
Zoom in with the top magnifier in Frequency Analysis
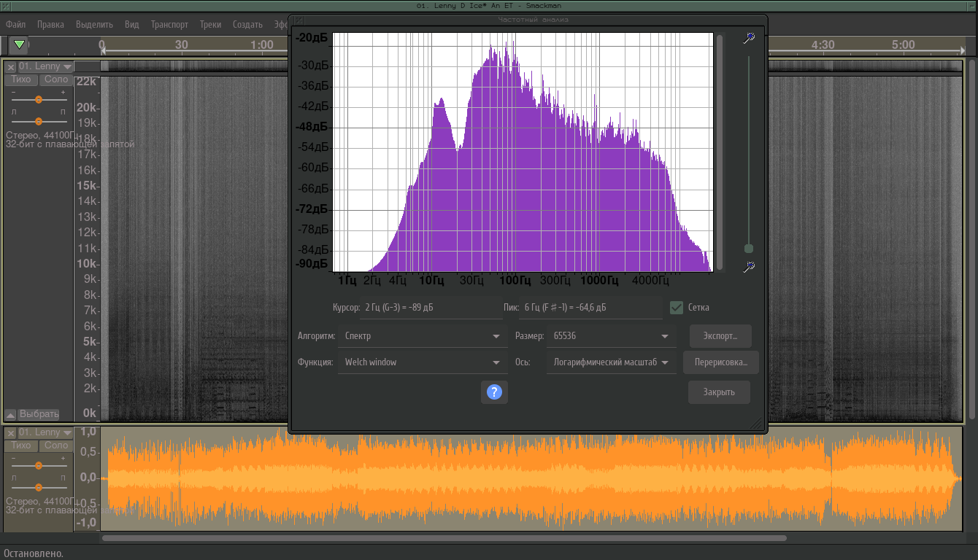coord(748,38)
